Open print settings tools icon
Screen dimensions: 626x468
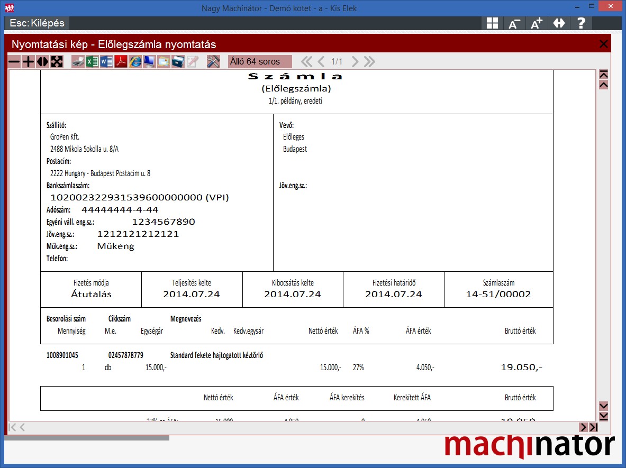point(214,61)
